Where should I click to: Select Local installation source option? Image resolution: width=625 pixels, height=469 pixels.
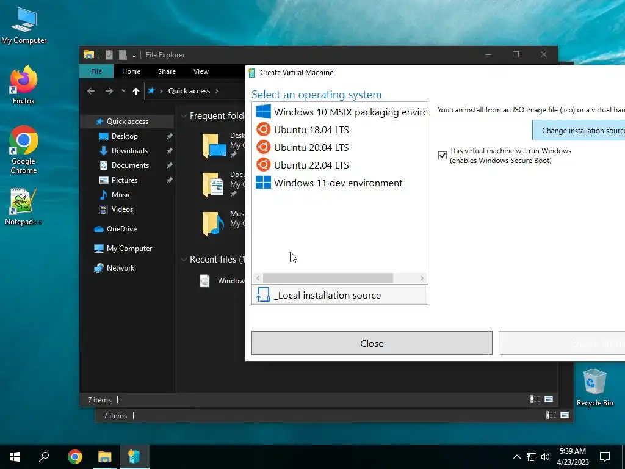pyautogui.click(x=339, y=295)
